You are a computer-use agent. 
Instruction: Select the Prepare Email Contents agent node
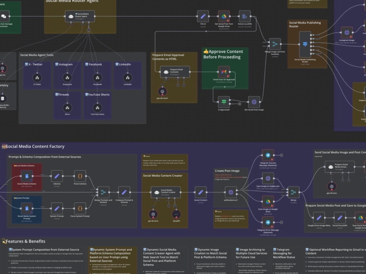[x=175, y=72]
